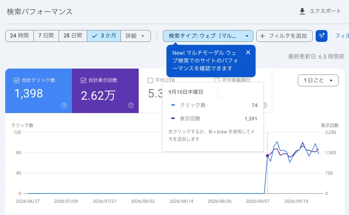
Task: Click the 2026/09/19 x-axis date label
Action: coord(296,201)
